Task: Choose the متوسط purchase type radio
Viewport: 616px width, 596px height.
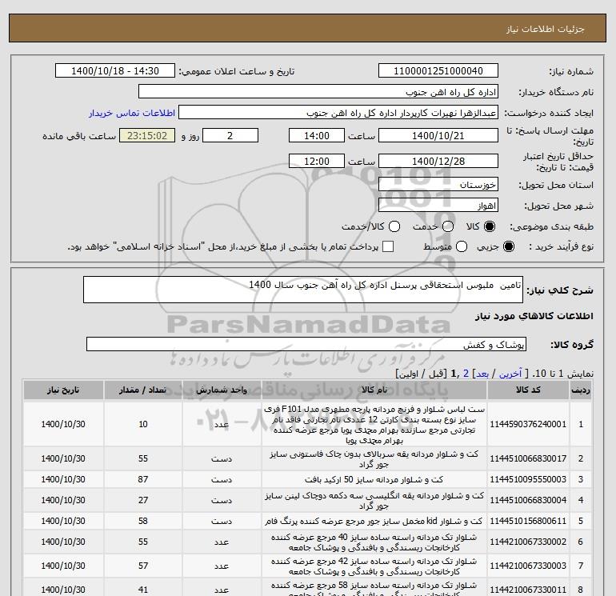Action: click(x=462, y=246)
